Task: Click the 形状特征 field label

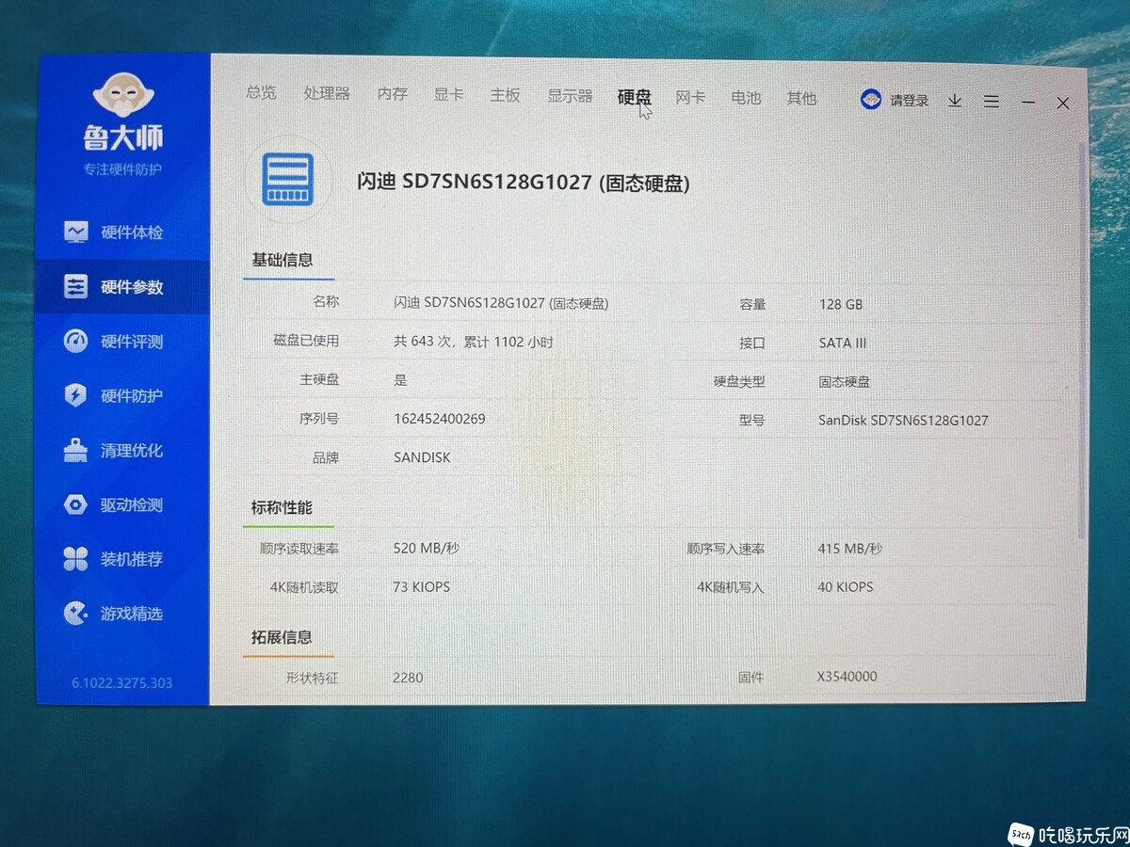Action: [313, 677]
